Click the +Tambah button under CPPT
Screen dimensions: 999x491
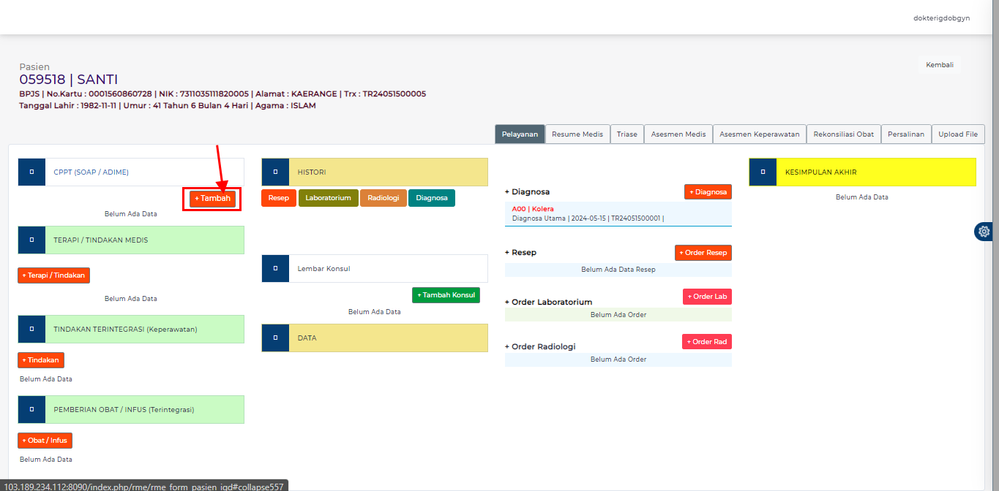[x=212, y=198]
